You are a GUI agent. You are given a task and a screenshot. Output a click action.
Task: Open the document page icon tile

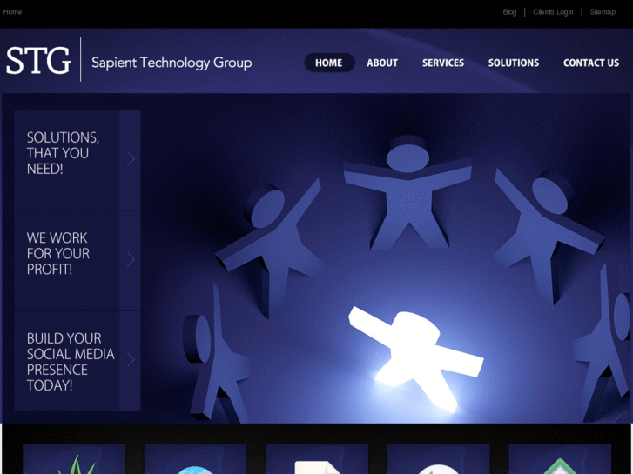[317, 458]
